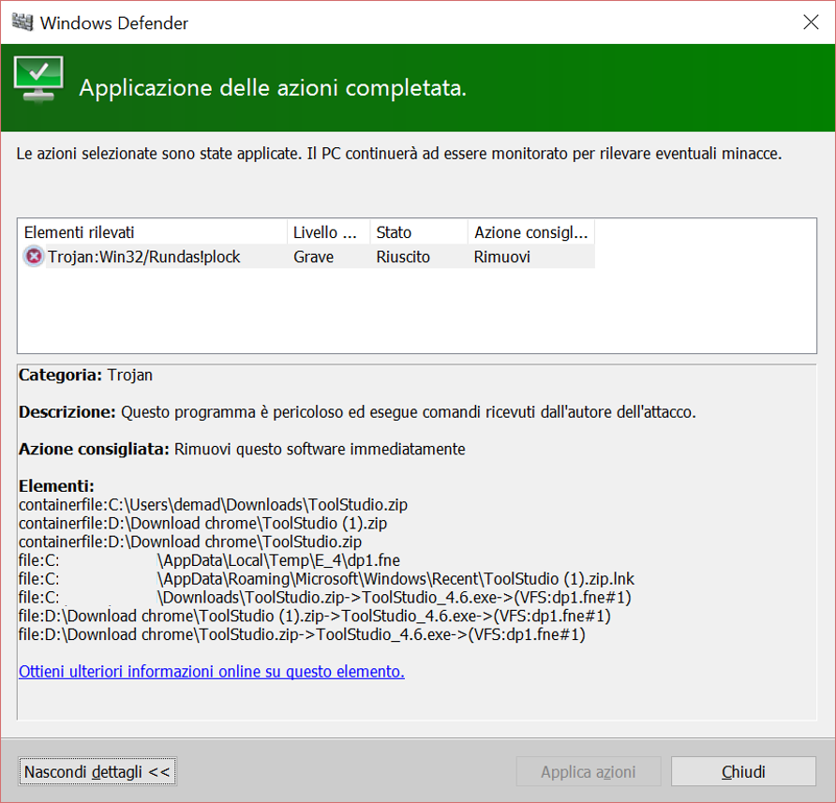Click the file path ending in ToolStudio (1).zip.lnk
Viewport: 836px width, 803px height.
[x=327, y=578]
